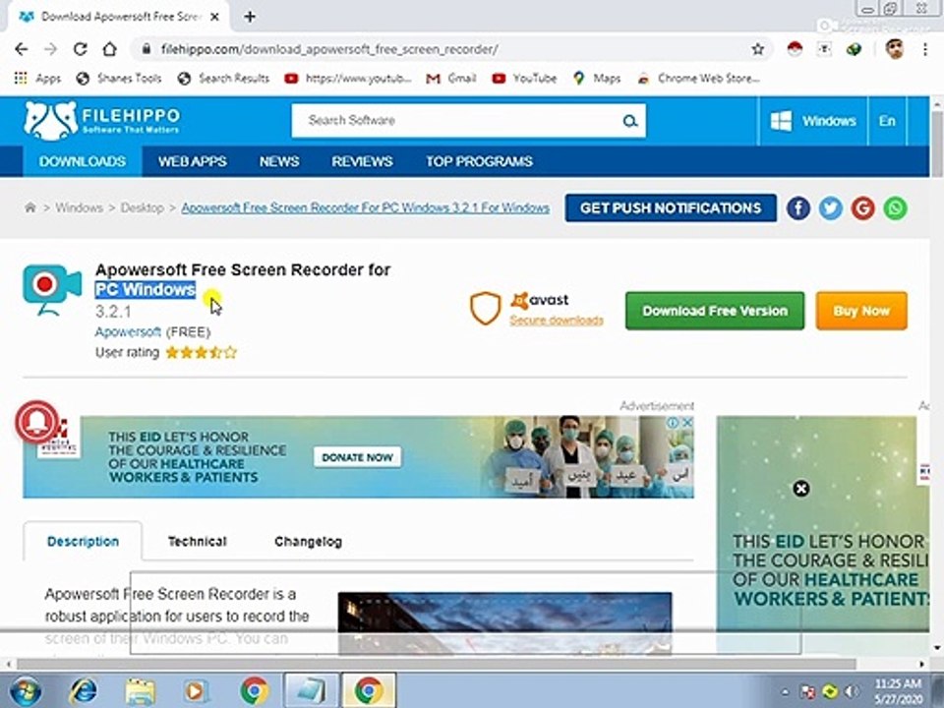The image size is (944, 708).
Task: Click user rating stars
Action: (201, 353)
